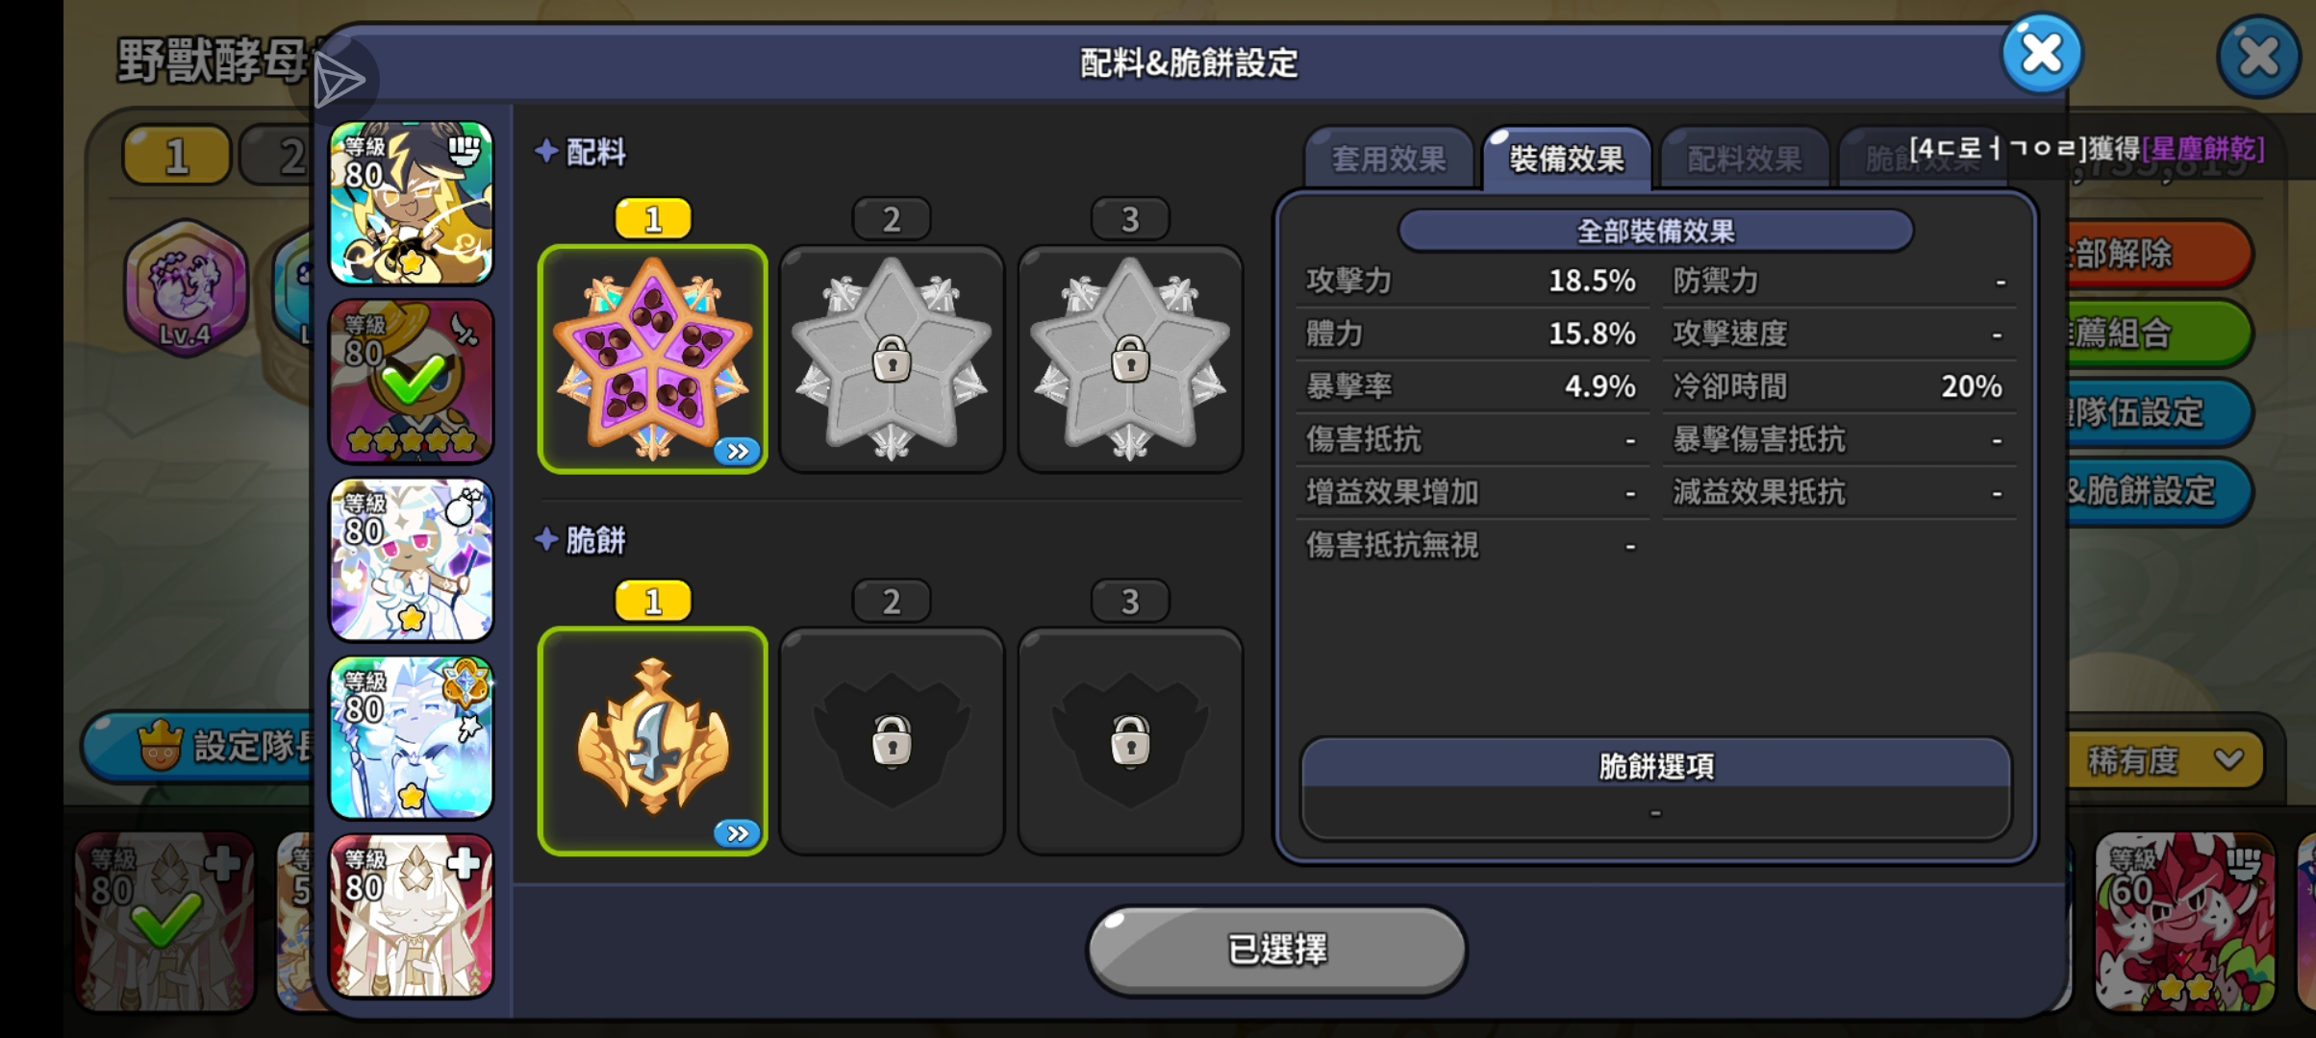The width and height of the screenshot is (2316, 1038).
Task: Switch to the 配料效果 tab
Action: tap(1744, 159)
